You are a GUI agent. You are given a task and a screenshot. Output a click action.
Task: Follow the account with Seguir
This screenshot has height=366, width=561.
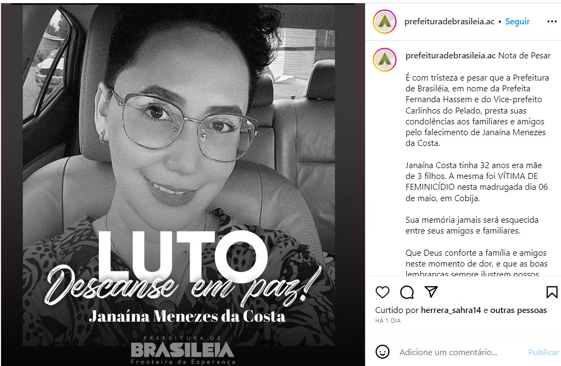coord(517,22)
